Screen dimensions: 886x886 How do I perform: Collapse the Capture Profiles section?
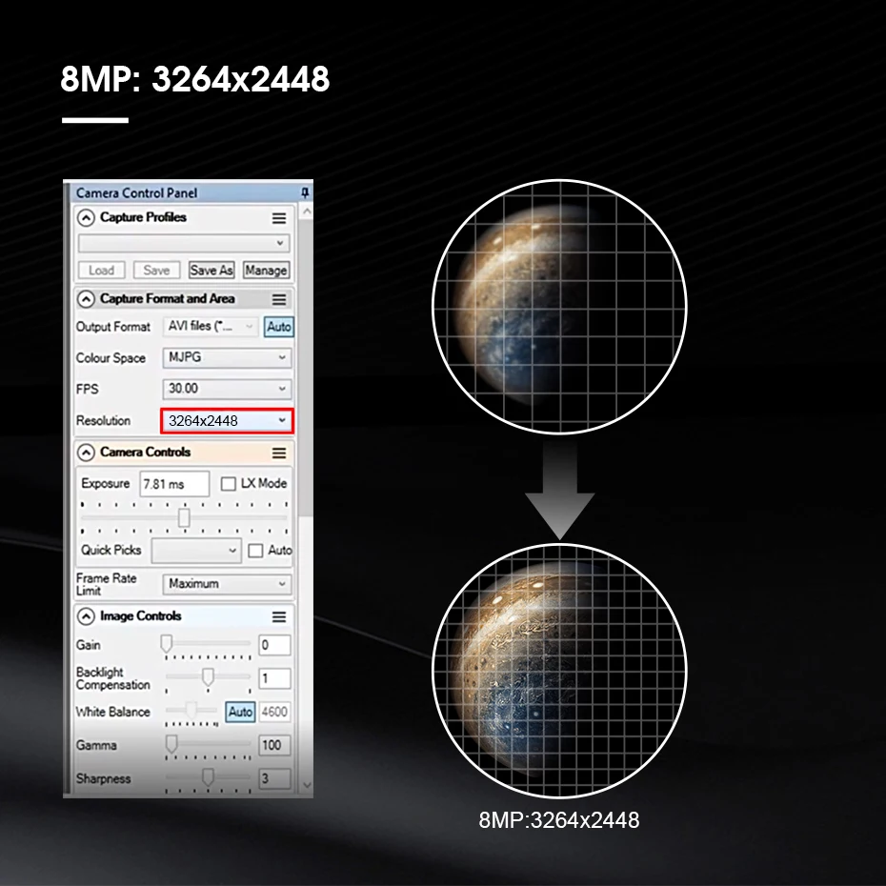coord(86,217)
